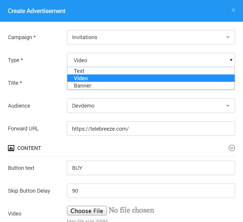Click the Forward URL input field
Screen dimensions: 243x222
(151, 129)
